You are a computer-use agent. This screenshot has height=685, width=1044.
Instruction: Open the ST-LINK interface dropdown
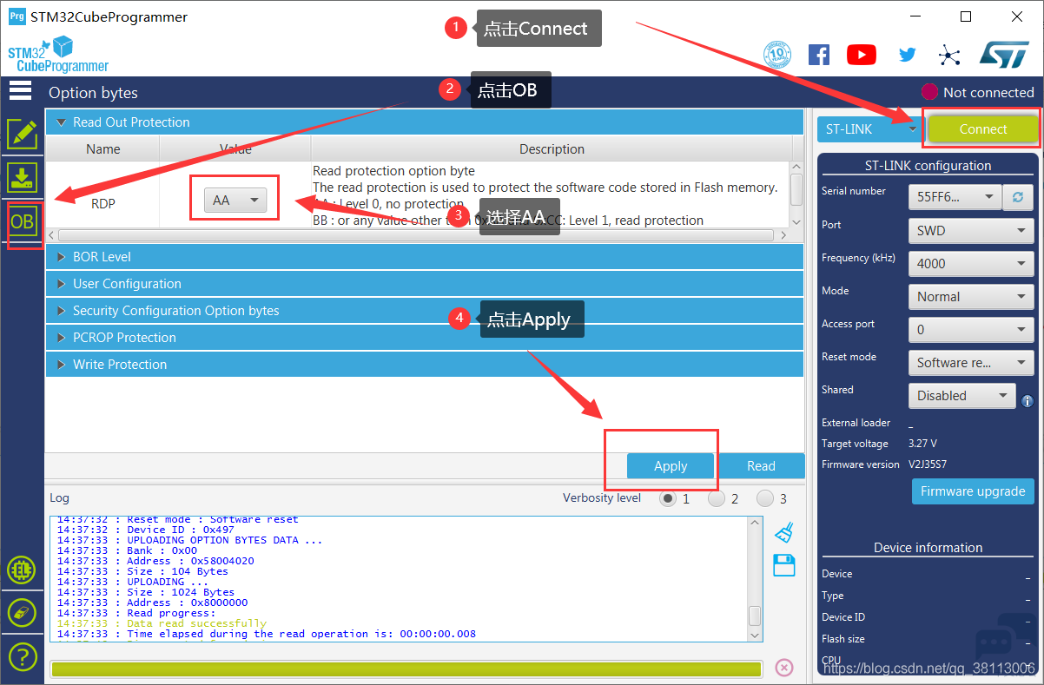pos(869,129)
